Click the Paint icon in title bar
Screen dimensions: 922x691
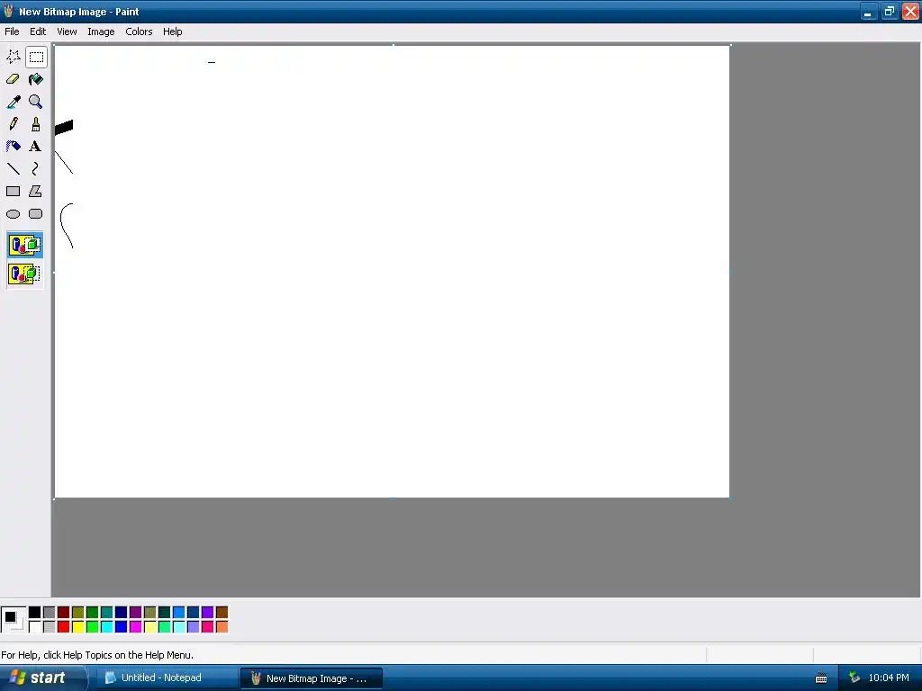pyautogui.click(x=8, y=11)
